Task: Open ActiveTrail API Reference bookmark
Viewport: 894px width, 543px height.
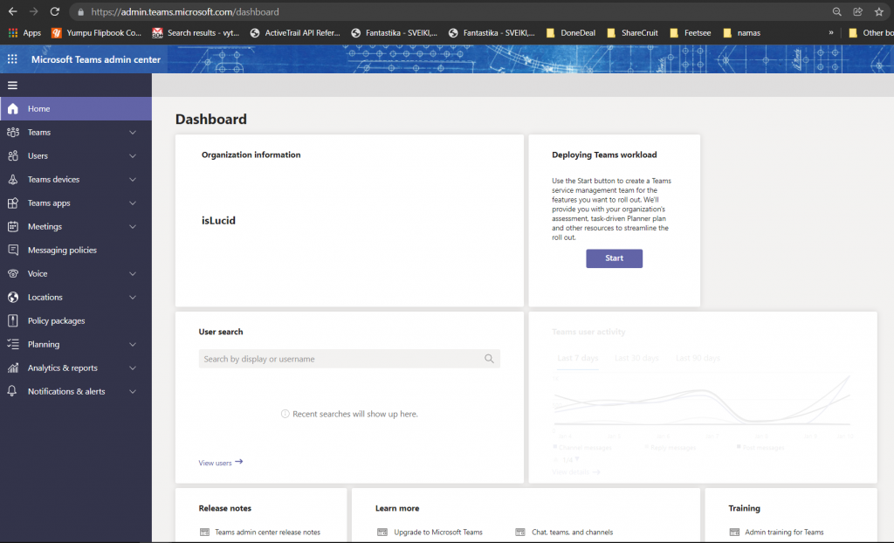Action: click(295, 33)
